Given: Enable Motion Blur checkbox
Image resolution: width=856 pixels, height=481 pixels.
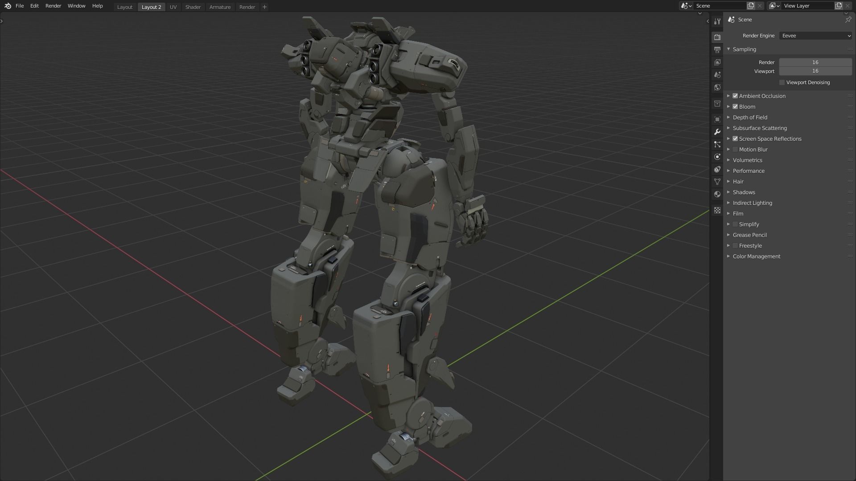Looking at the screenshot, I should pos(735,149).
